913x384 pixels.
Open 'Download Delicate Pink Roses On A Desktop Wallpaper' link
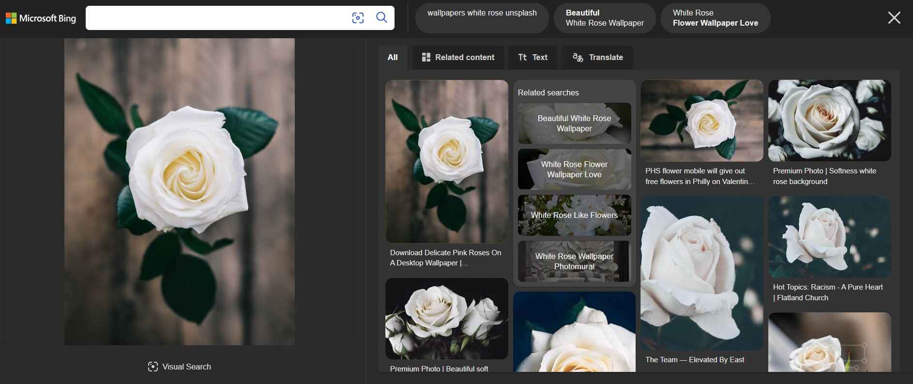click(x=445, y=258)
